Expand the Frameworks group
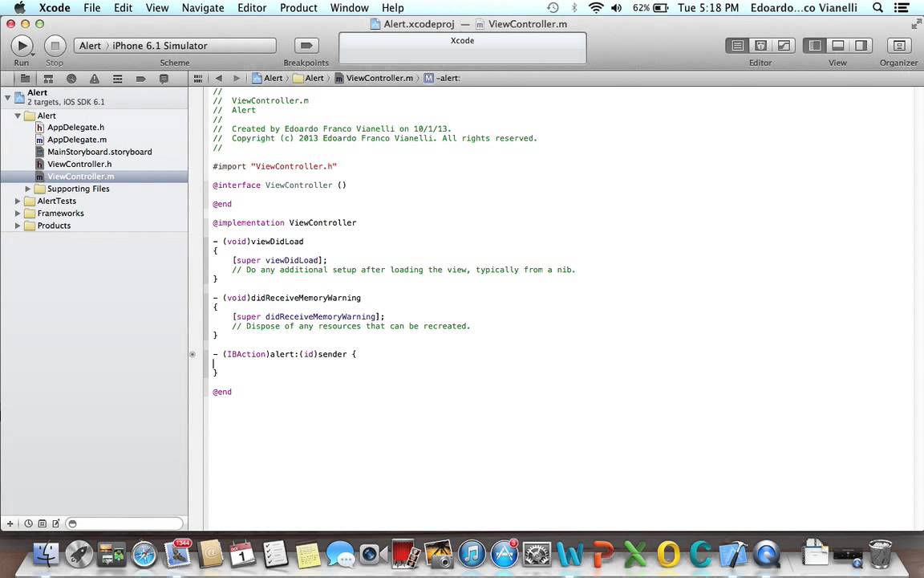This screenshot has width=924, height=578. [x=18, y=214]
